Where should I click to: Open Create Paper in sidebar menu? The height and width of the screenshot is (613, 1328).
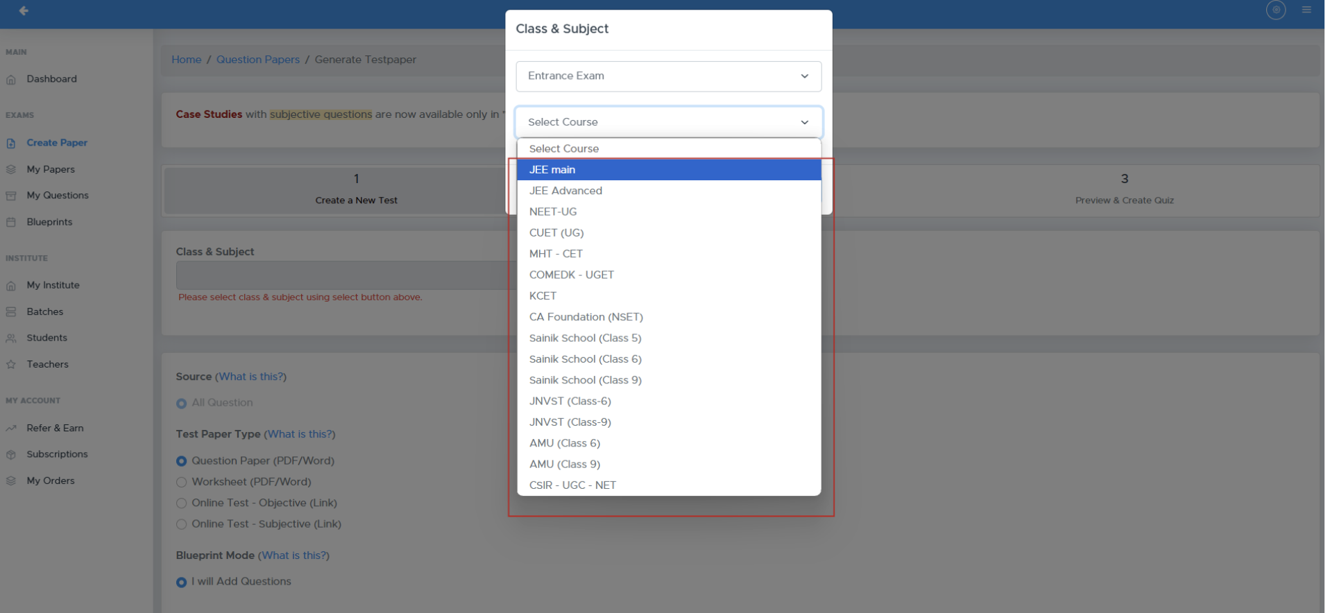pos(57,143)
